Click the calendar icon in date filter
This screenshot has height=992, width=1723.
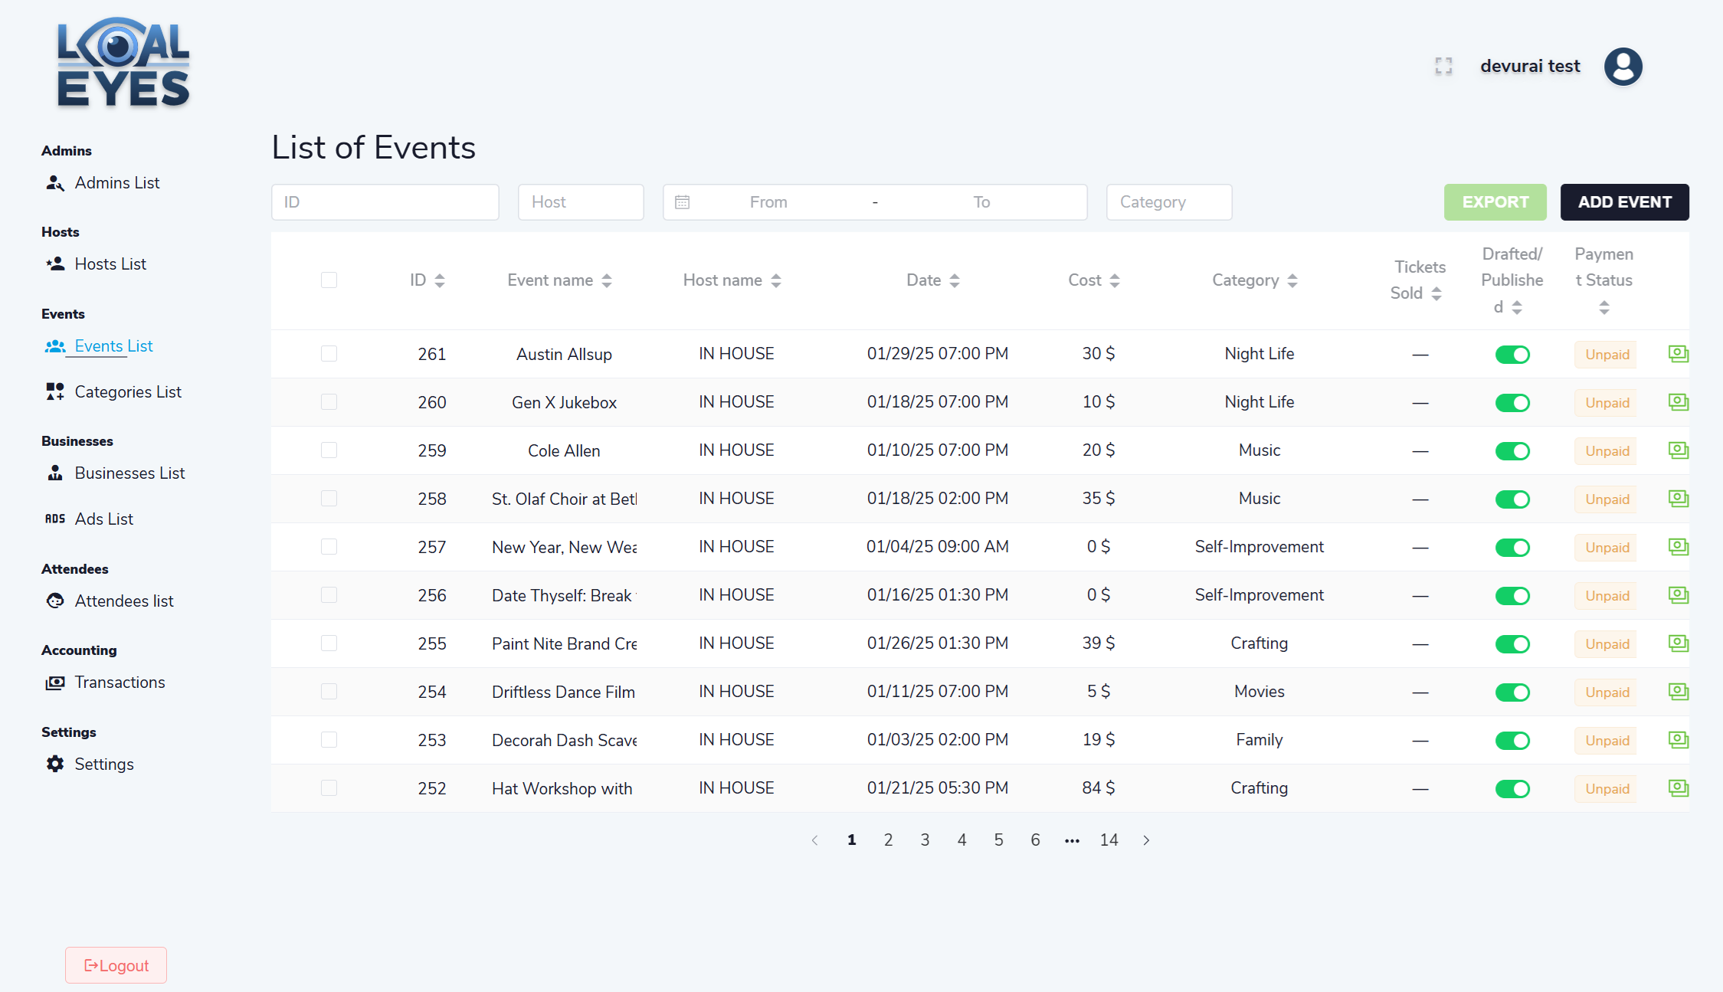click(x=682, y=202)
